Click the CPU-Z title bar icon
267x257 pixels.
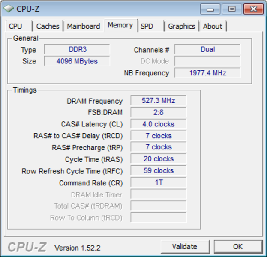click(9, 9)
